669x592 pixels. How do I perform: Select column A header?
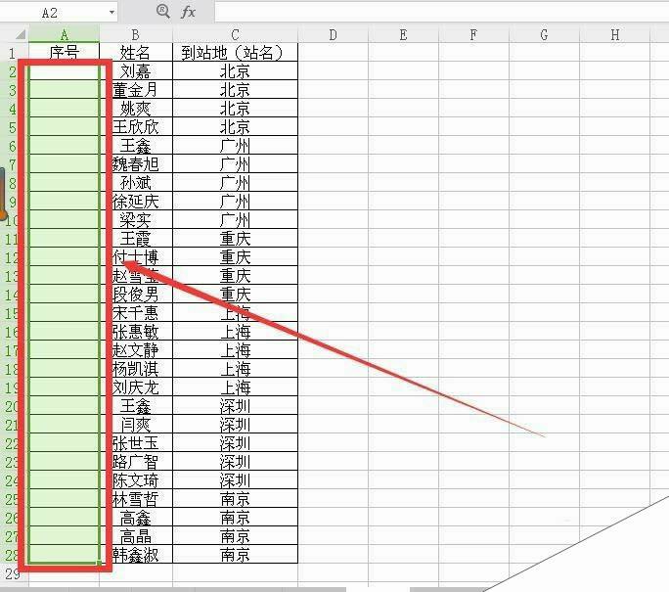[x=64, y=34]
